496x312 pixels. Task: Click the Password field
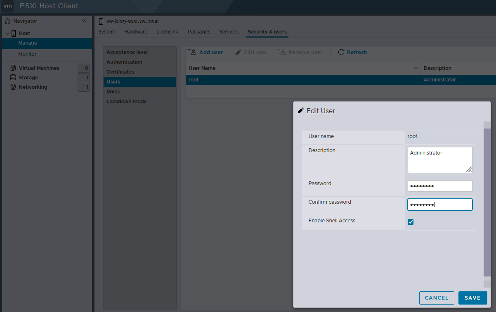(440, 186)
